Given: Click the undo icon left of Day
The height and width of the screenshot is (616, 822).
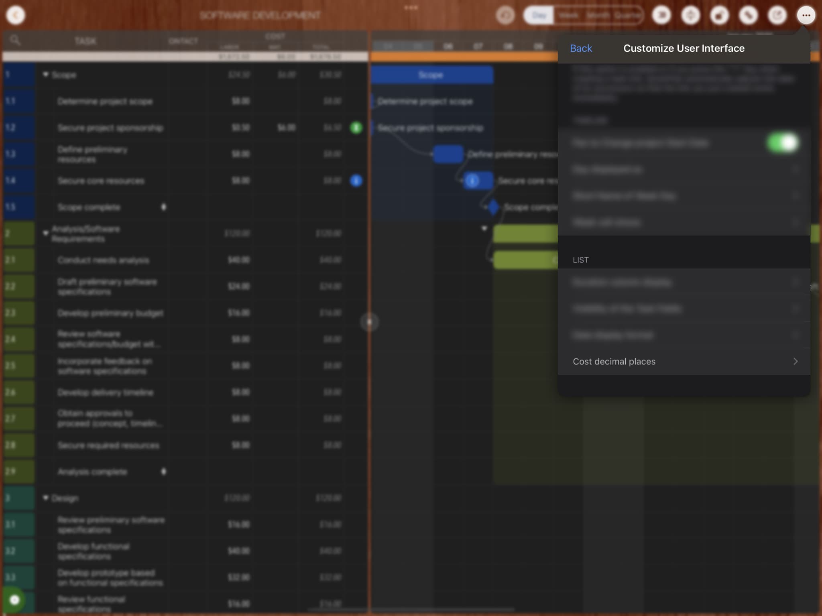Looking at the screenshot, I should click(505, 15).
